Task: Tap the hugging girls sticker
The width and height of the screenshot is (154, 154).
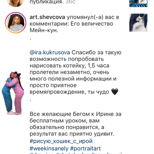Action: tap(13, 93)
